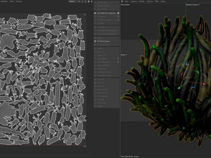The width and height of the screenshot is (211, 158).
Task: Click the round icon left of the down-arrow
Action: click(x=88, y=1)
